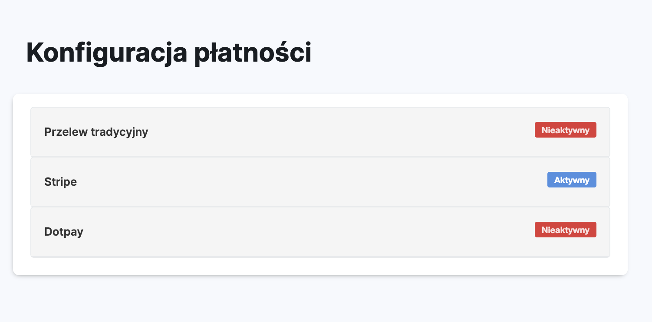
Task: Click empty middle area of Stripe row
Action: 304,182
